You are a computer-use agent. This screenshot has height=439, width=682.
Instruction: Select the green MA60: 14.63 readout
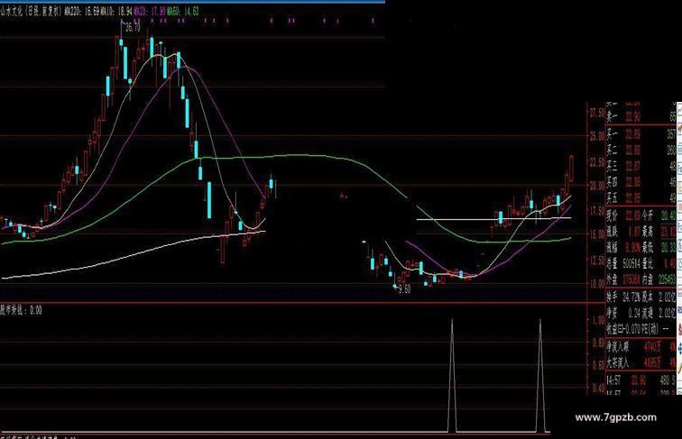[182, 12]
